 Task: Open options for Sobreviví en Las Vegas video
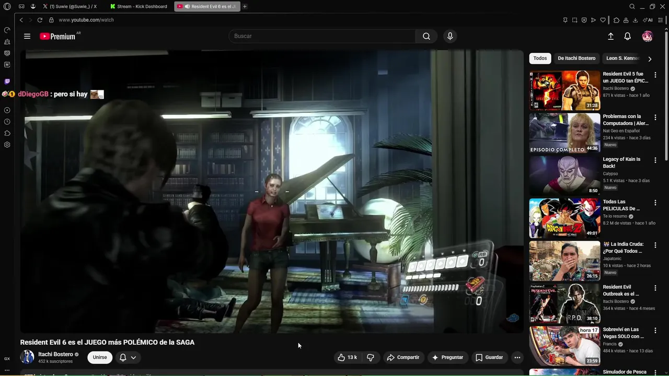click(655, 331)
